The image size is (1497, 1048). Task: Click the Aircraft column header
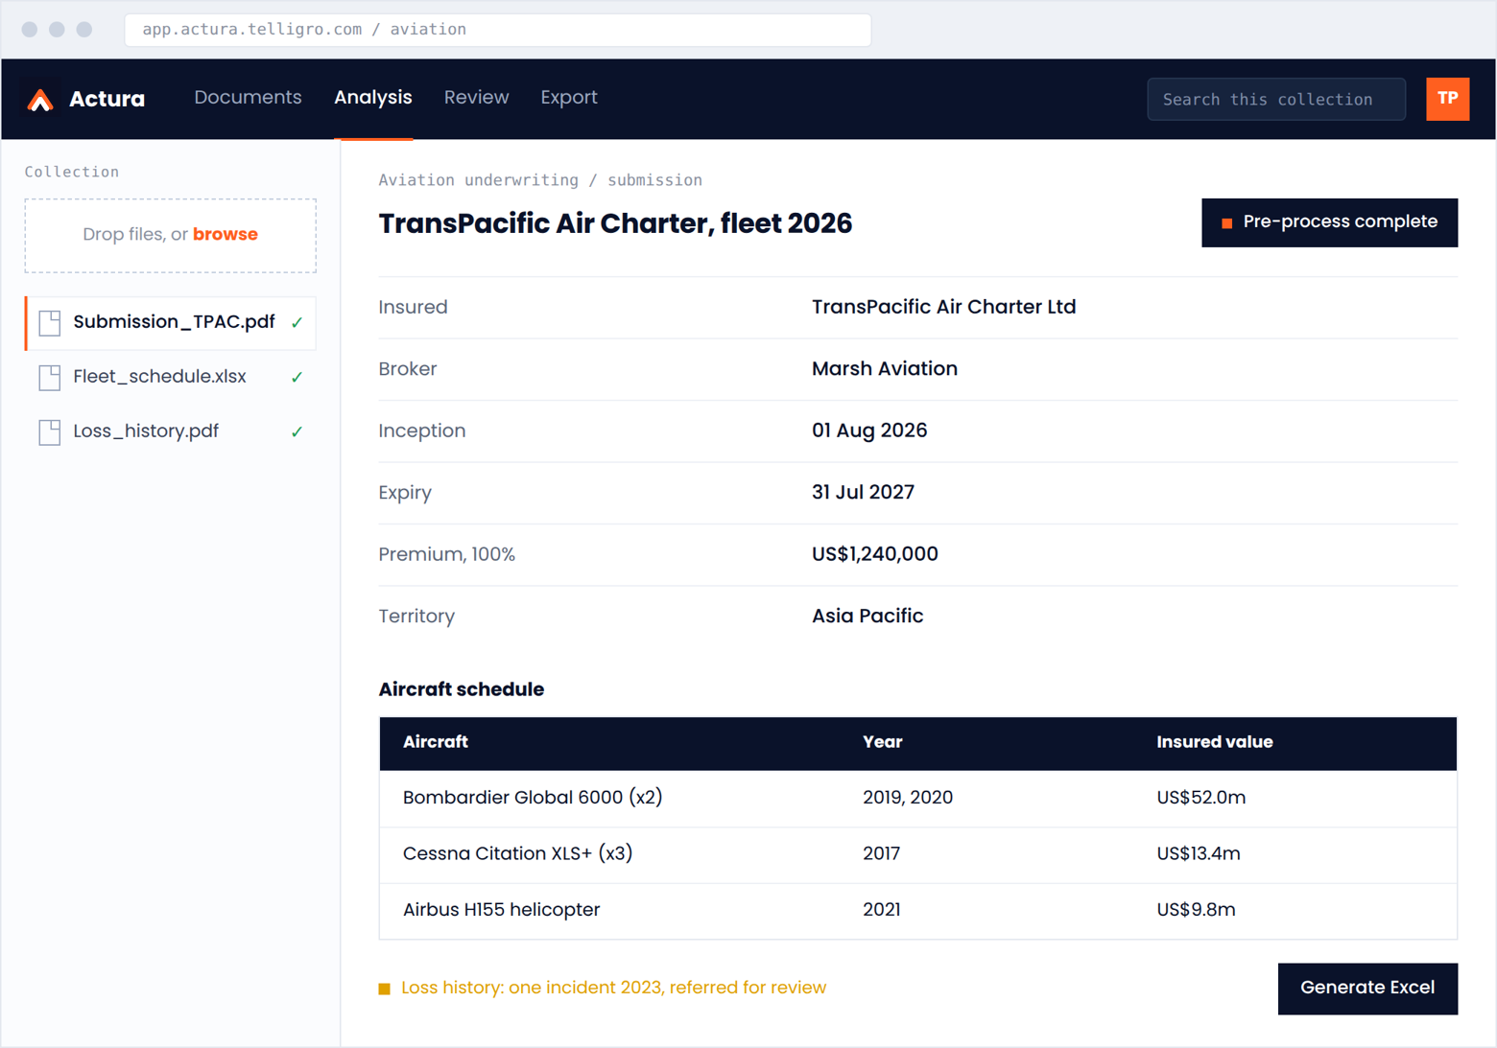tap(436, 742)
